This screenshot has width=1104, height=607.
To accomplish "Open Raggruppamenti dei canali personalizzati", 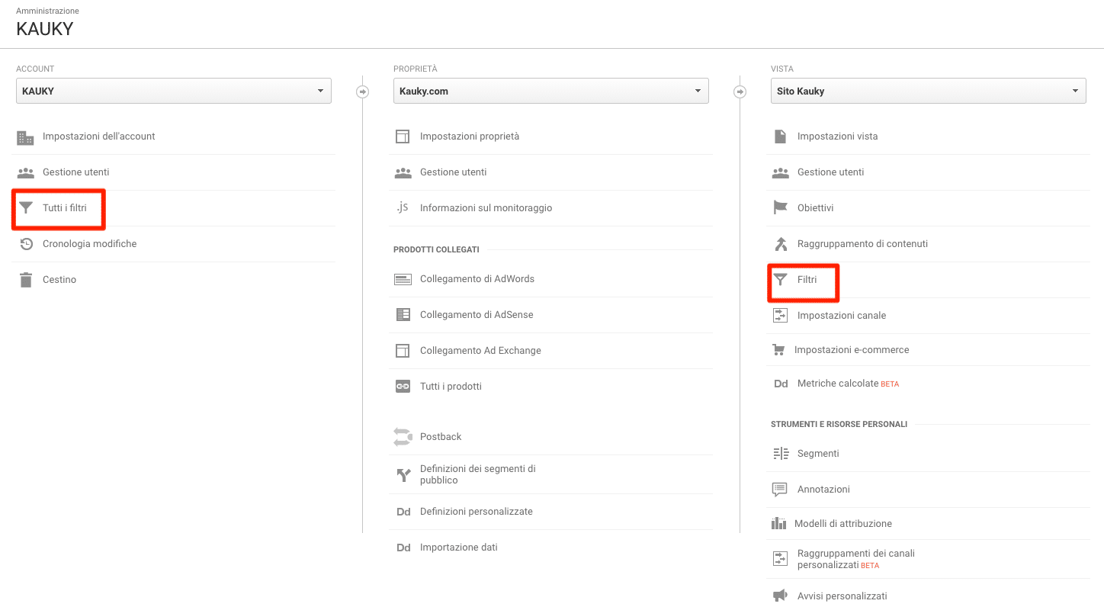I will coord(856,559).
